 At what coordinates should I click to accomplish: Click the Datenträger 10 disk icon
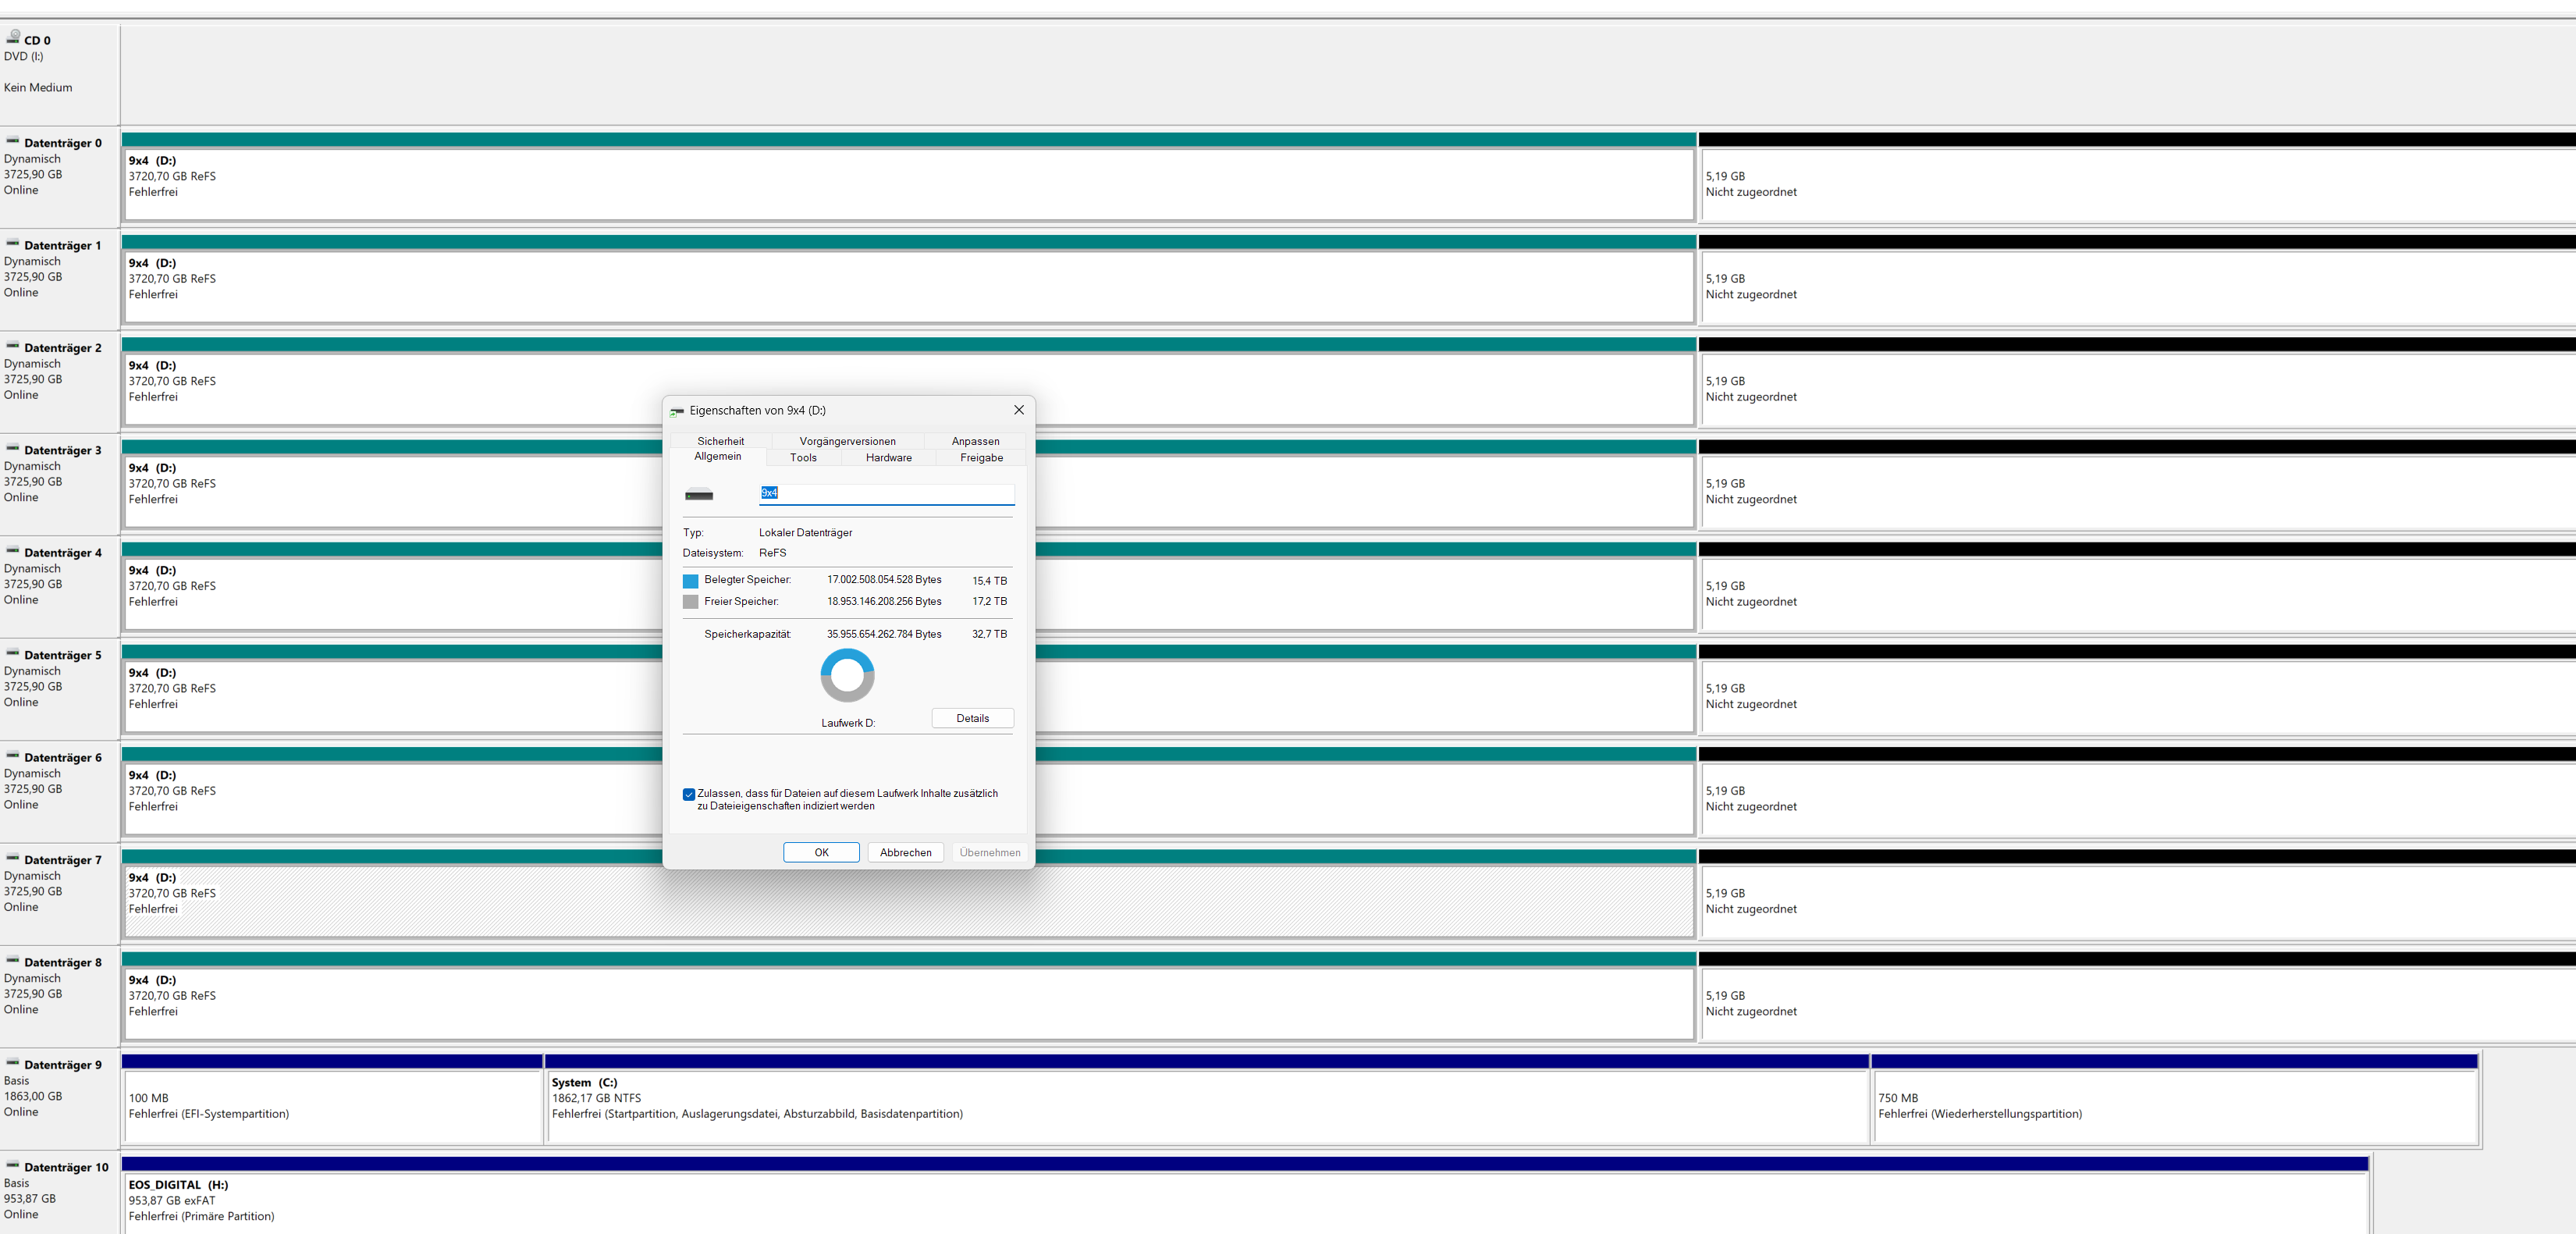tap(13, 1165)
